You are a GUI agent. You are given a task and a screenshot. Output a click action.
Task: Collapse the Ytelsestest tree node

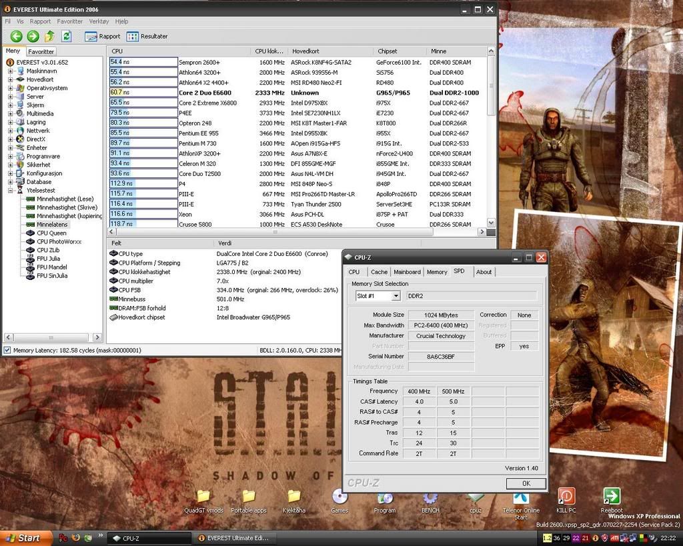[x=10, y=190]
